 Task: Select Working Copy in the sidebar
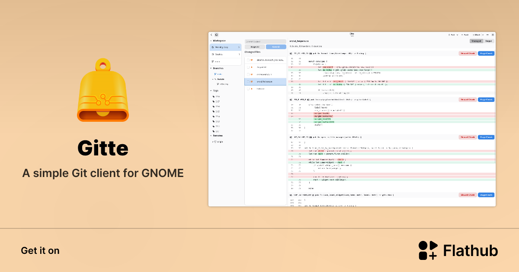226,47
